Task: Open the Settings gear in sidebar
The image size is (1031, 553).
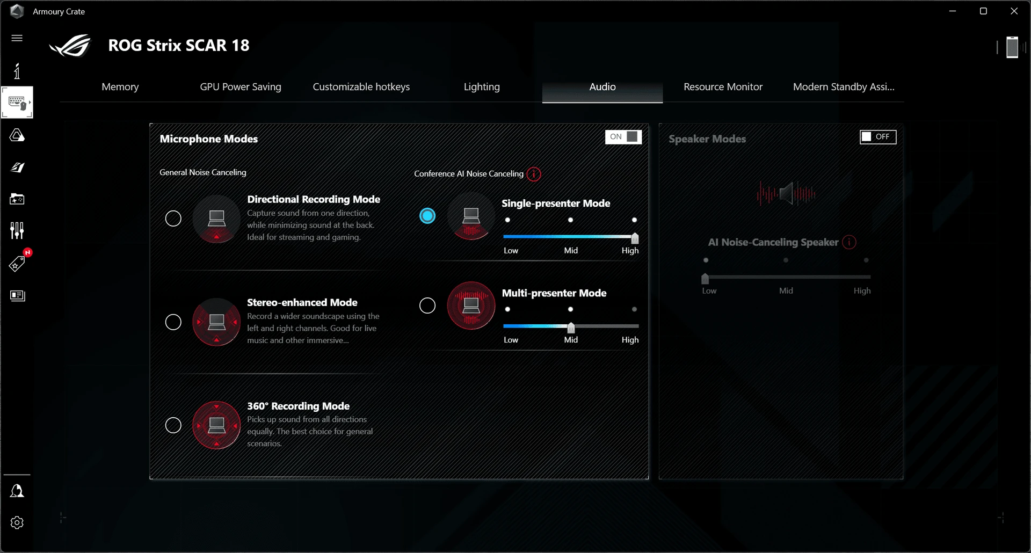Action: tap(17, 523)
